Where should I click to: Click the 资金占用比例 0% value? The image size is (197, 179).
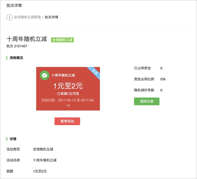pyautogui.click(x=163, y=79)
